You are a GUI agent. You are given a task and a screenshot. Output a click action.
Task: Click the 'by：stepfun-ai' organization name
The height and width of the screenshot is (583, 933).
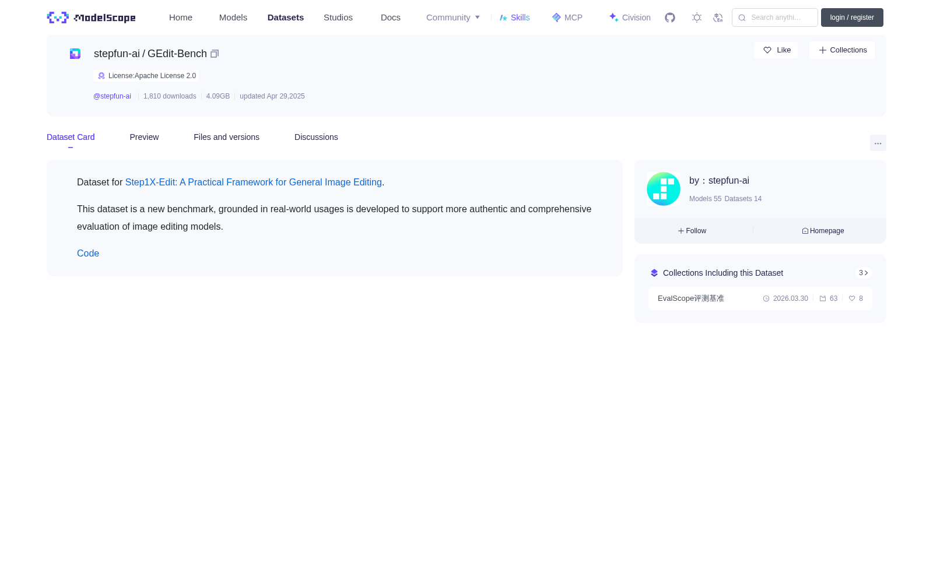(x=719, y=181)
